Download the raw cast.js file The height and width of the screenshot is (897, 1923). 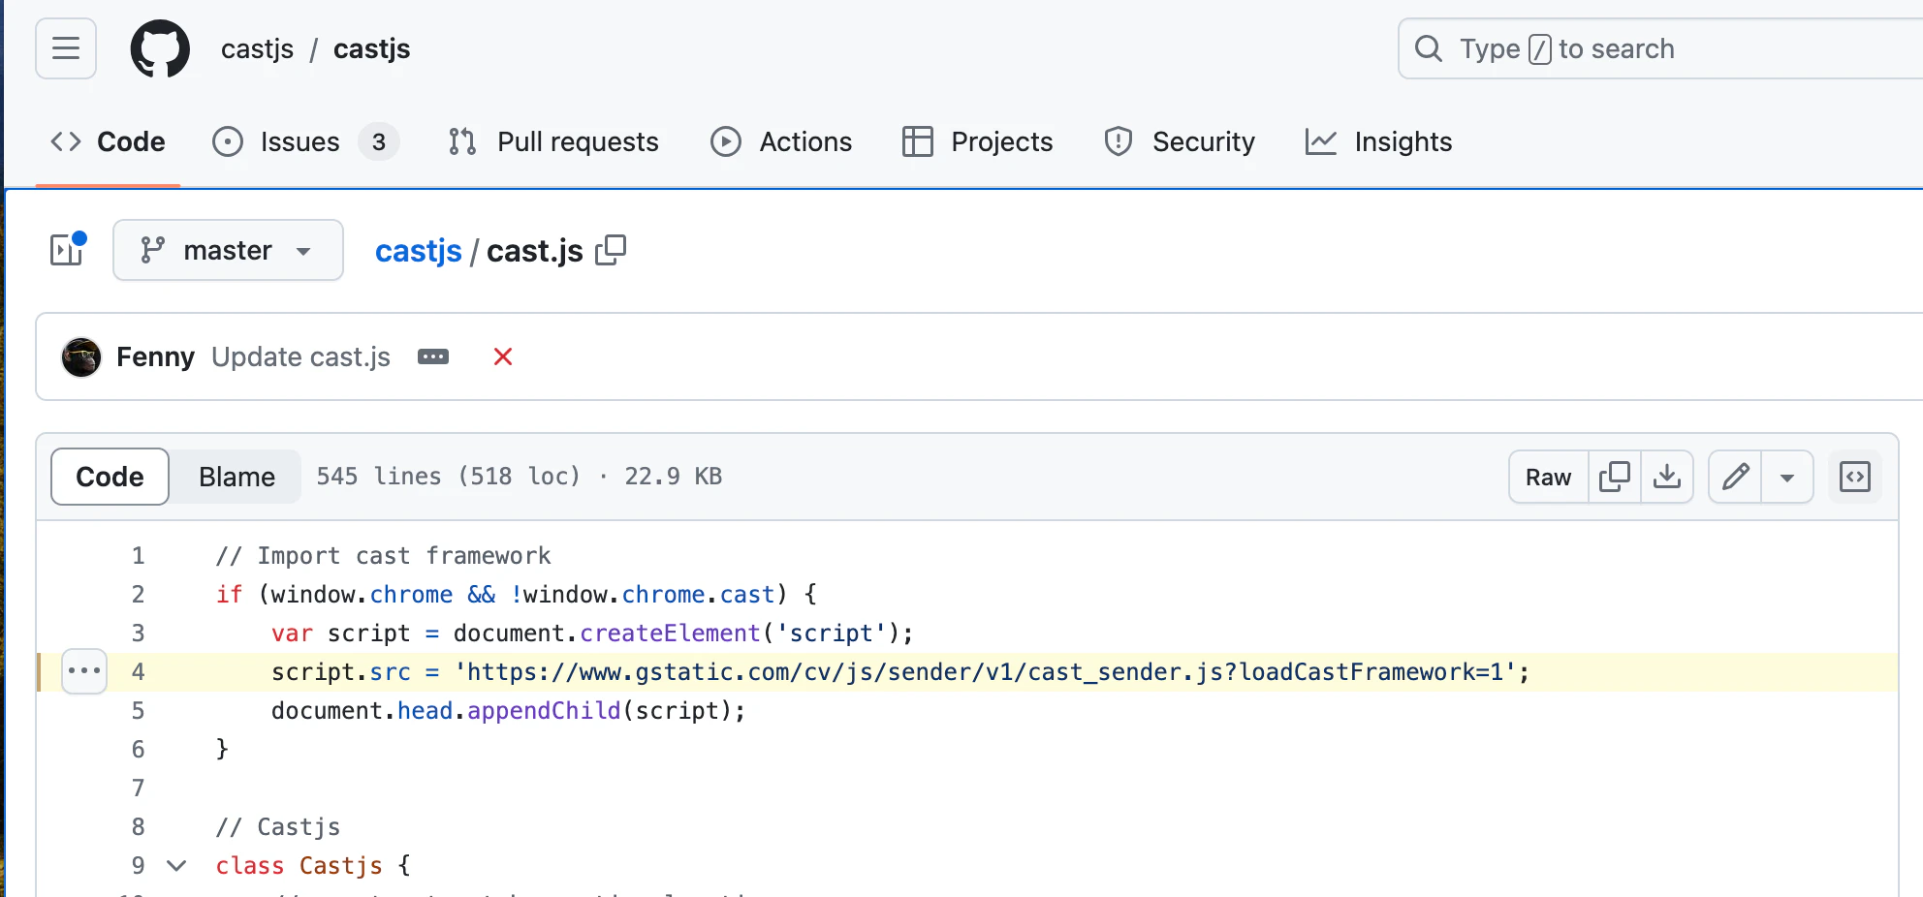click(x=1667, y=477)
